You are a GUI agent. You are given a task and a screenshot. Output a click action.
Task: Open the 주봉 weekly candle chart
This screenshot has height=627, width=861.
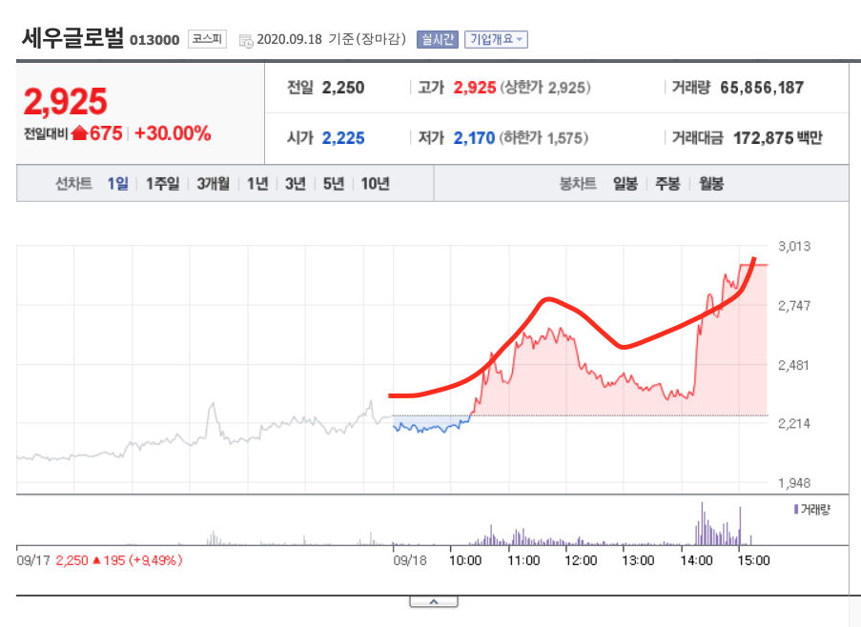click(667, 184)
